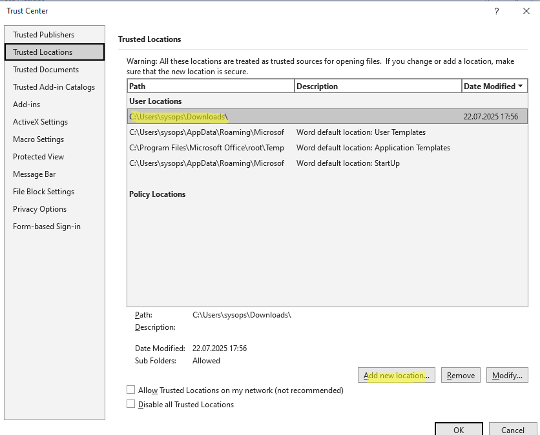Click Add new location button

point(397,375)
